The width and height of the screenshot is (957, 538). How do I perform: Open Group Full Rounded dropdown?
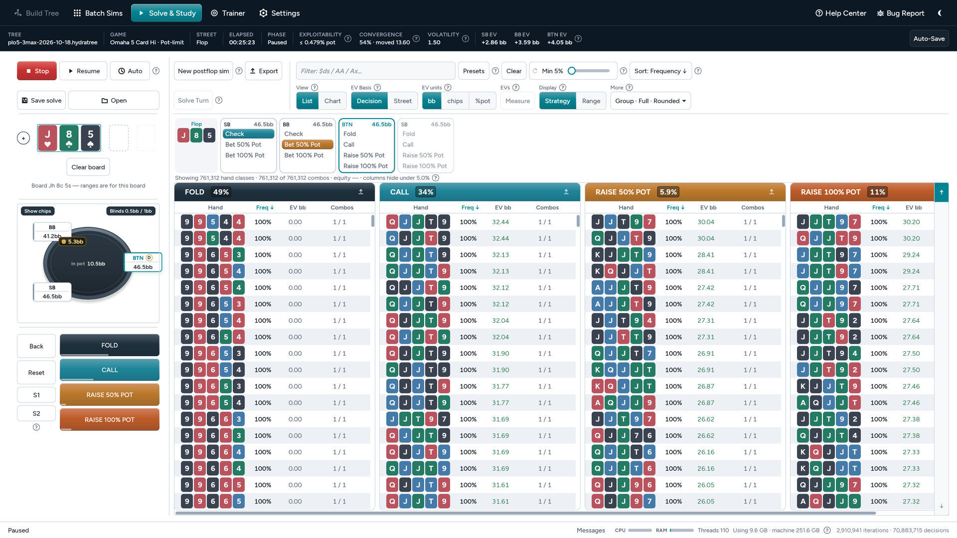(x=650, y=101)
